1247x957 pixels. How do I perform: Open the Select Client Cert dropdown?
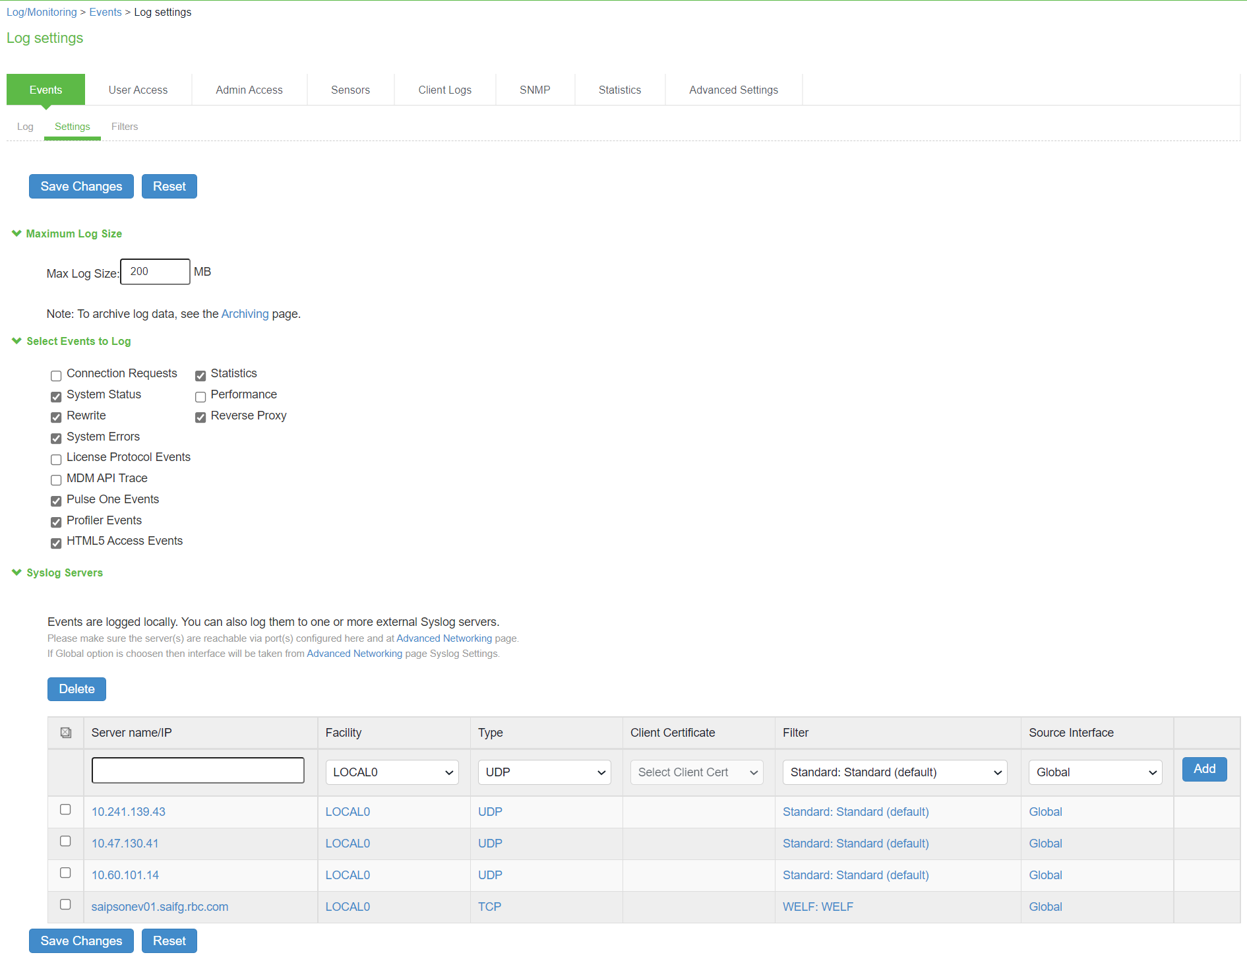click(x=696, y=772)
